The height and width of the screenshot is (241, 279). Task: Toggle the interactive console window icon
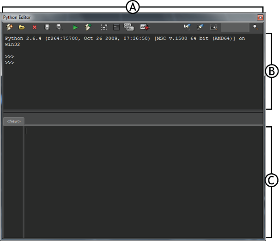click(116, 27)
